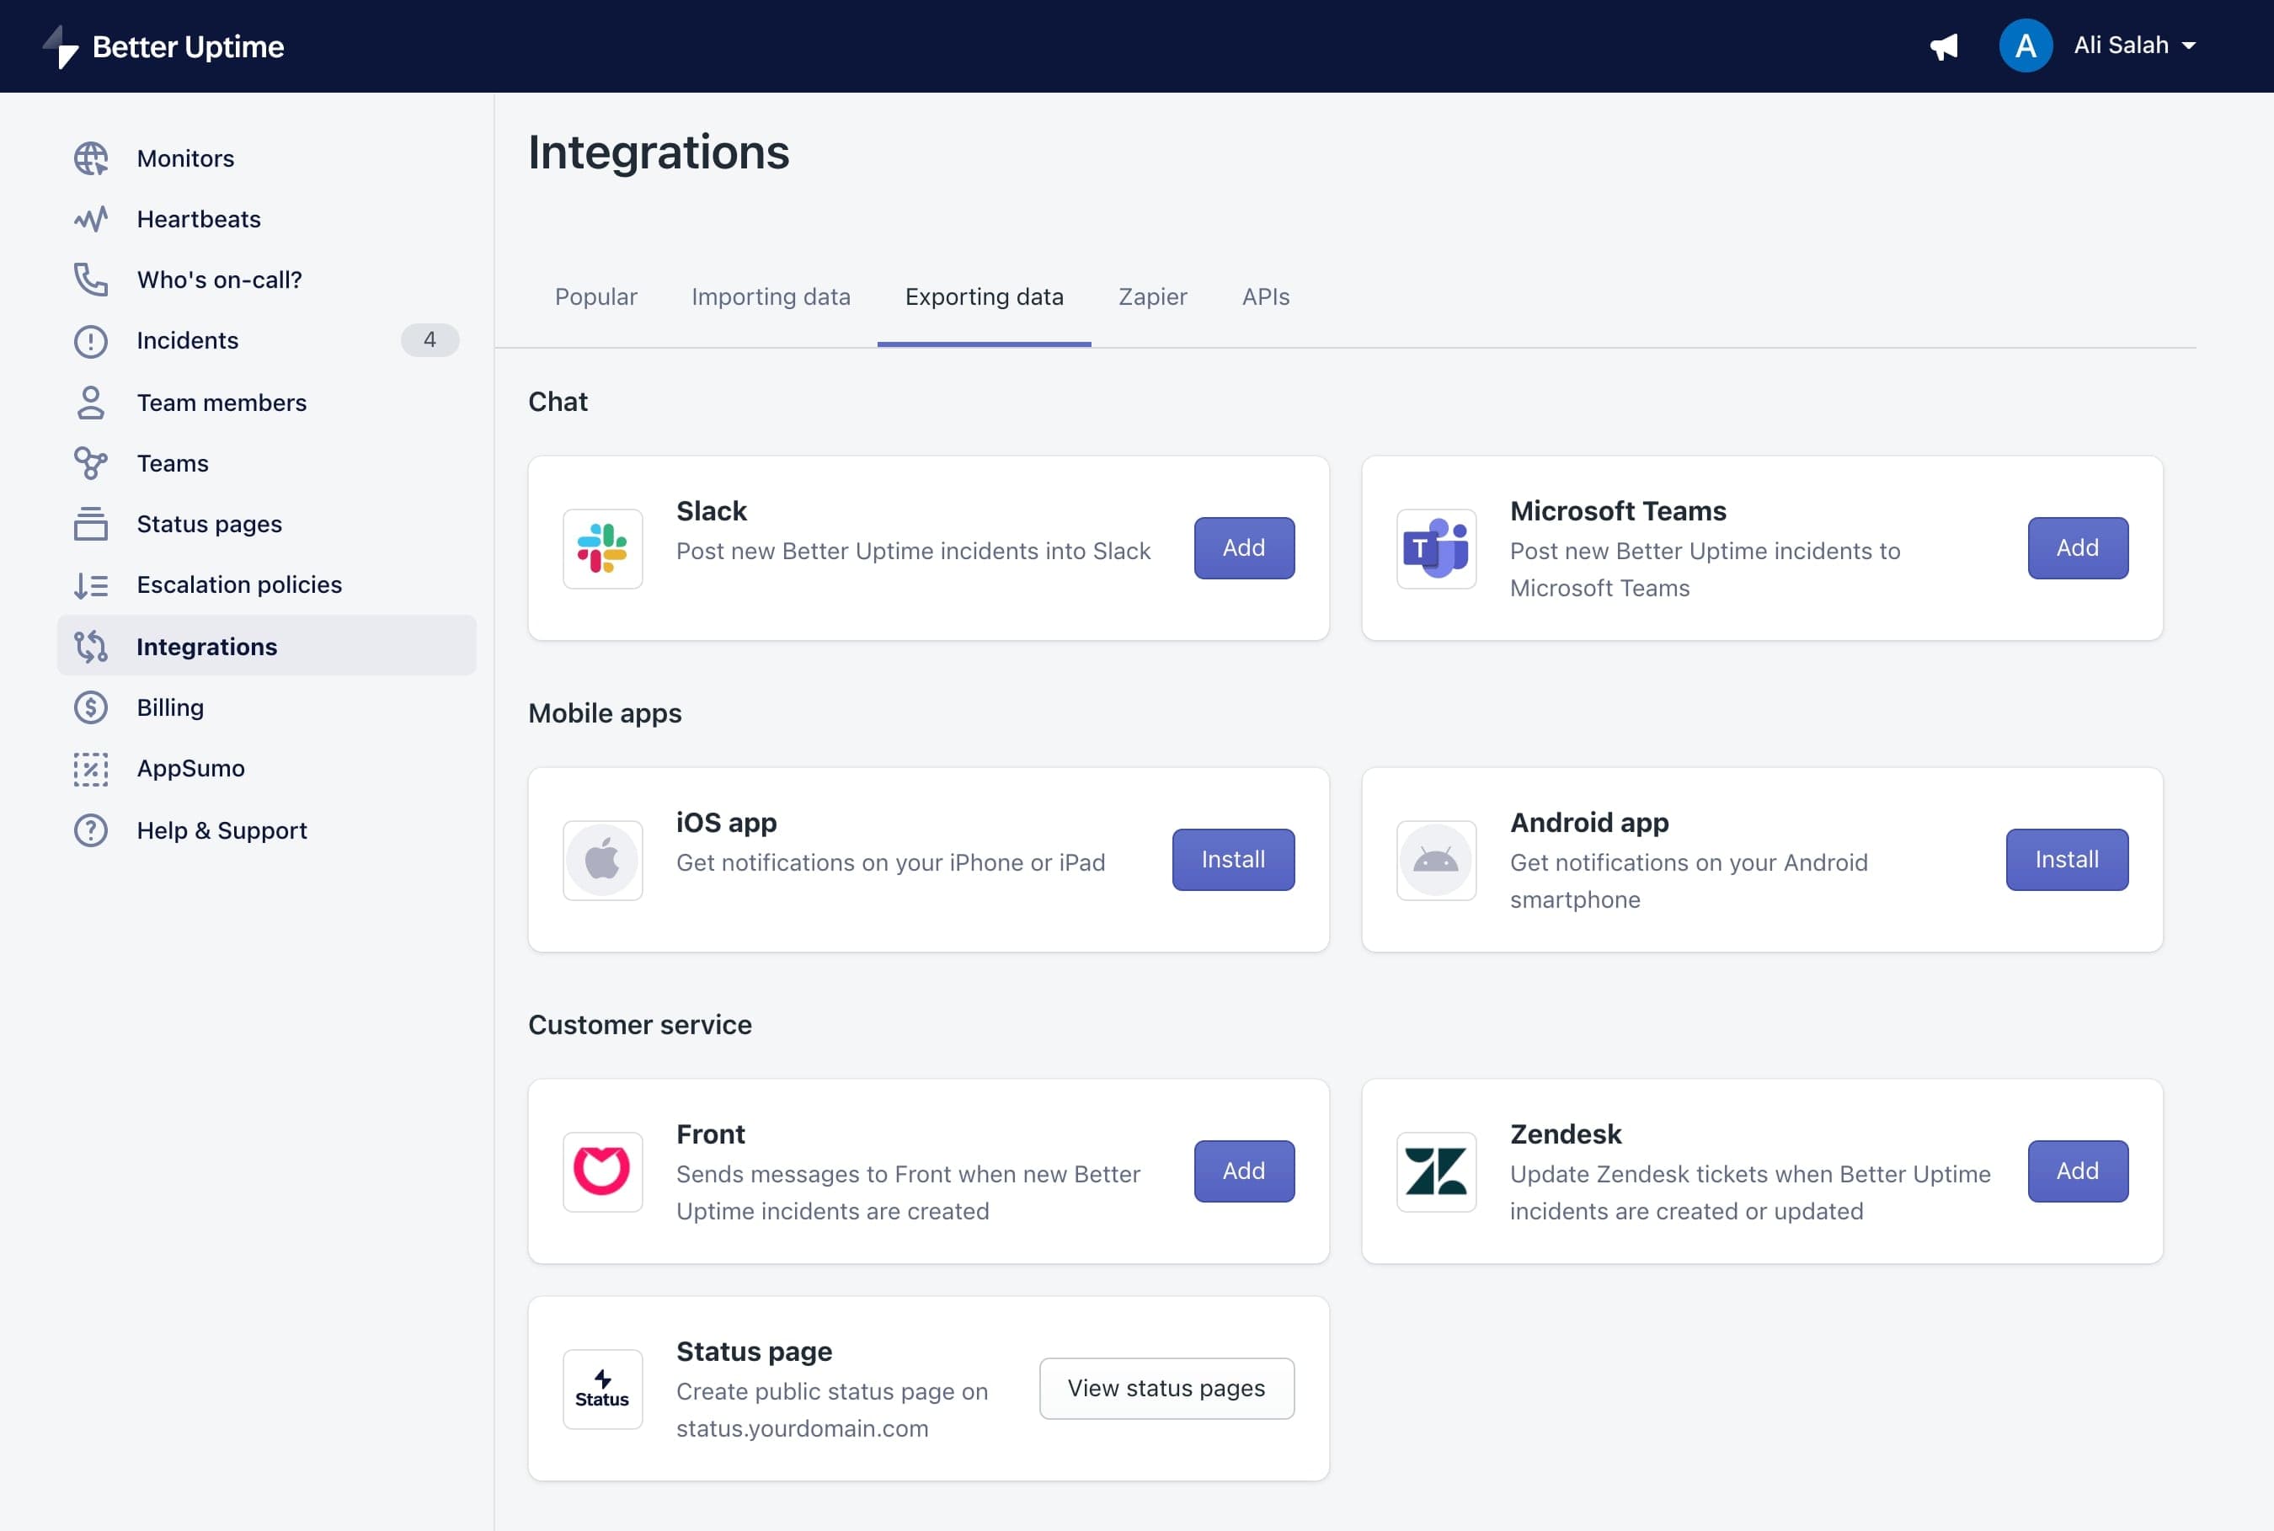Install the iOS app
Screen dimensions: 2274x1531
[1232, 859]
